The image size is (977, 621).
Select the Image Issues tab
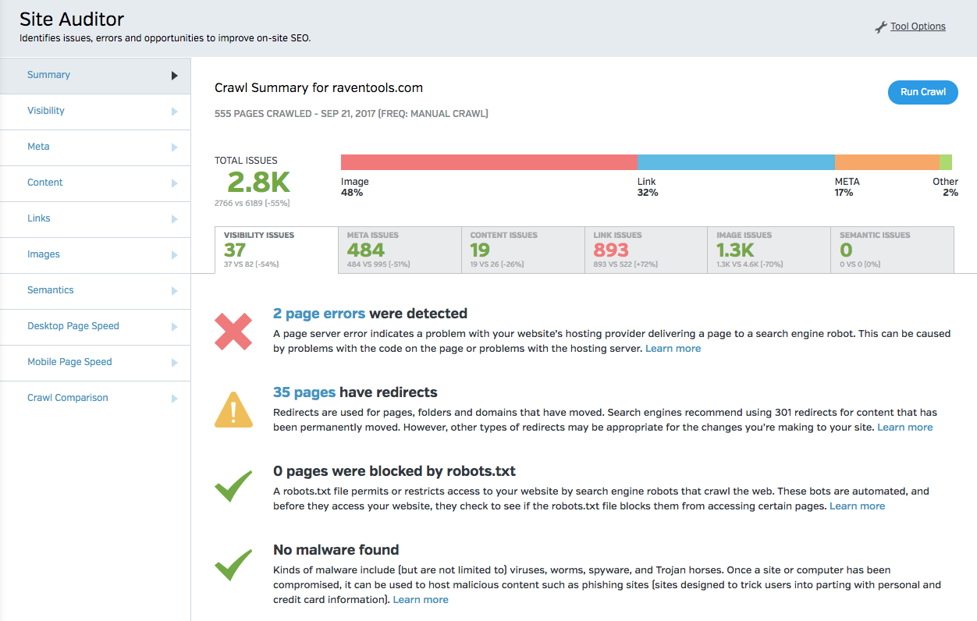tap(769, 250)
